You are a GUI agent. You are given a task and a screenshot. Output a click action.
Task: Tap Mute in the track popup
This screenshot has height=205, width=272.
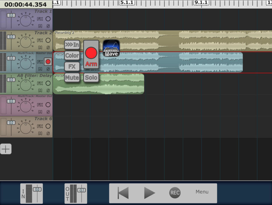click(72, 77)
